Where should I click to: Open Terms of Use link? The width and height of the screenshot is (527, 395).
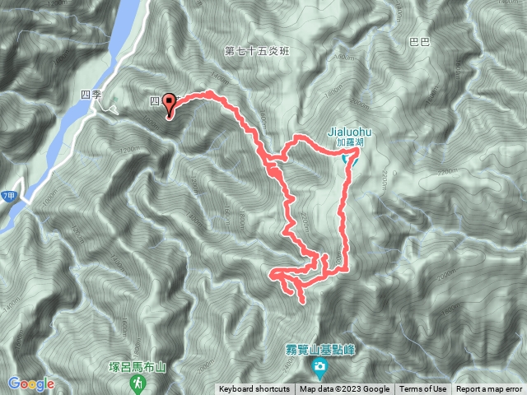[422, 389]
